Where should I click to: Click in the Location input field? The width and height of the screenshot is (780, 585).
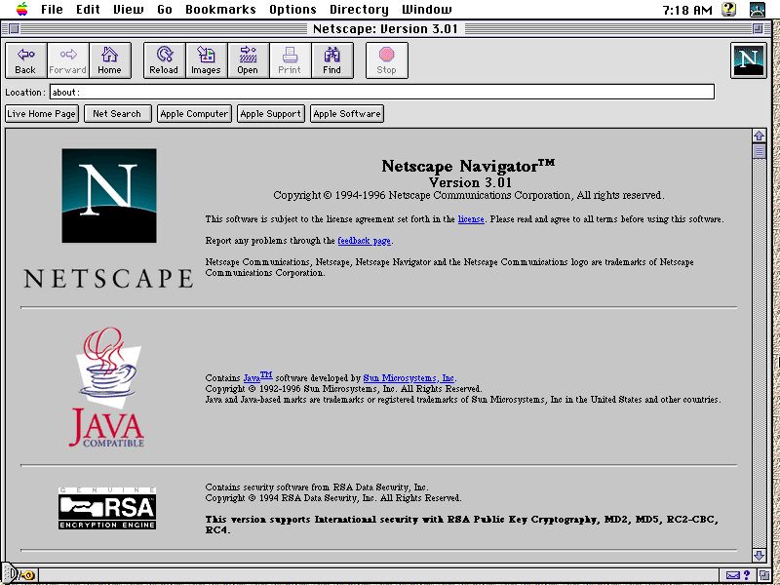(x=382, y=92)
